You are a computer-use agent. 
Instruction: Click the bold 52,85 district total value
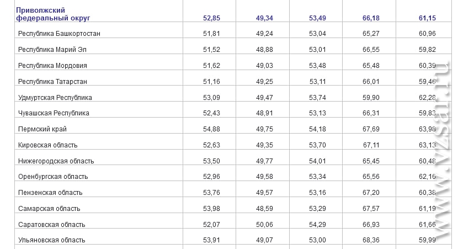coord(211,18)
